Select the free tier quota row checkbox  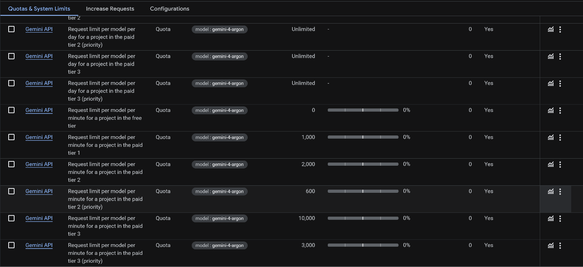point(11,110)
